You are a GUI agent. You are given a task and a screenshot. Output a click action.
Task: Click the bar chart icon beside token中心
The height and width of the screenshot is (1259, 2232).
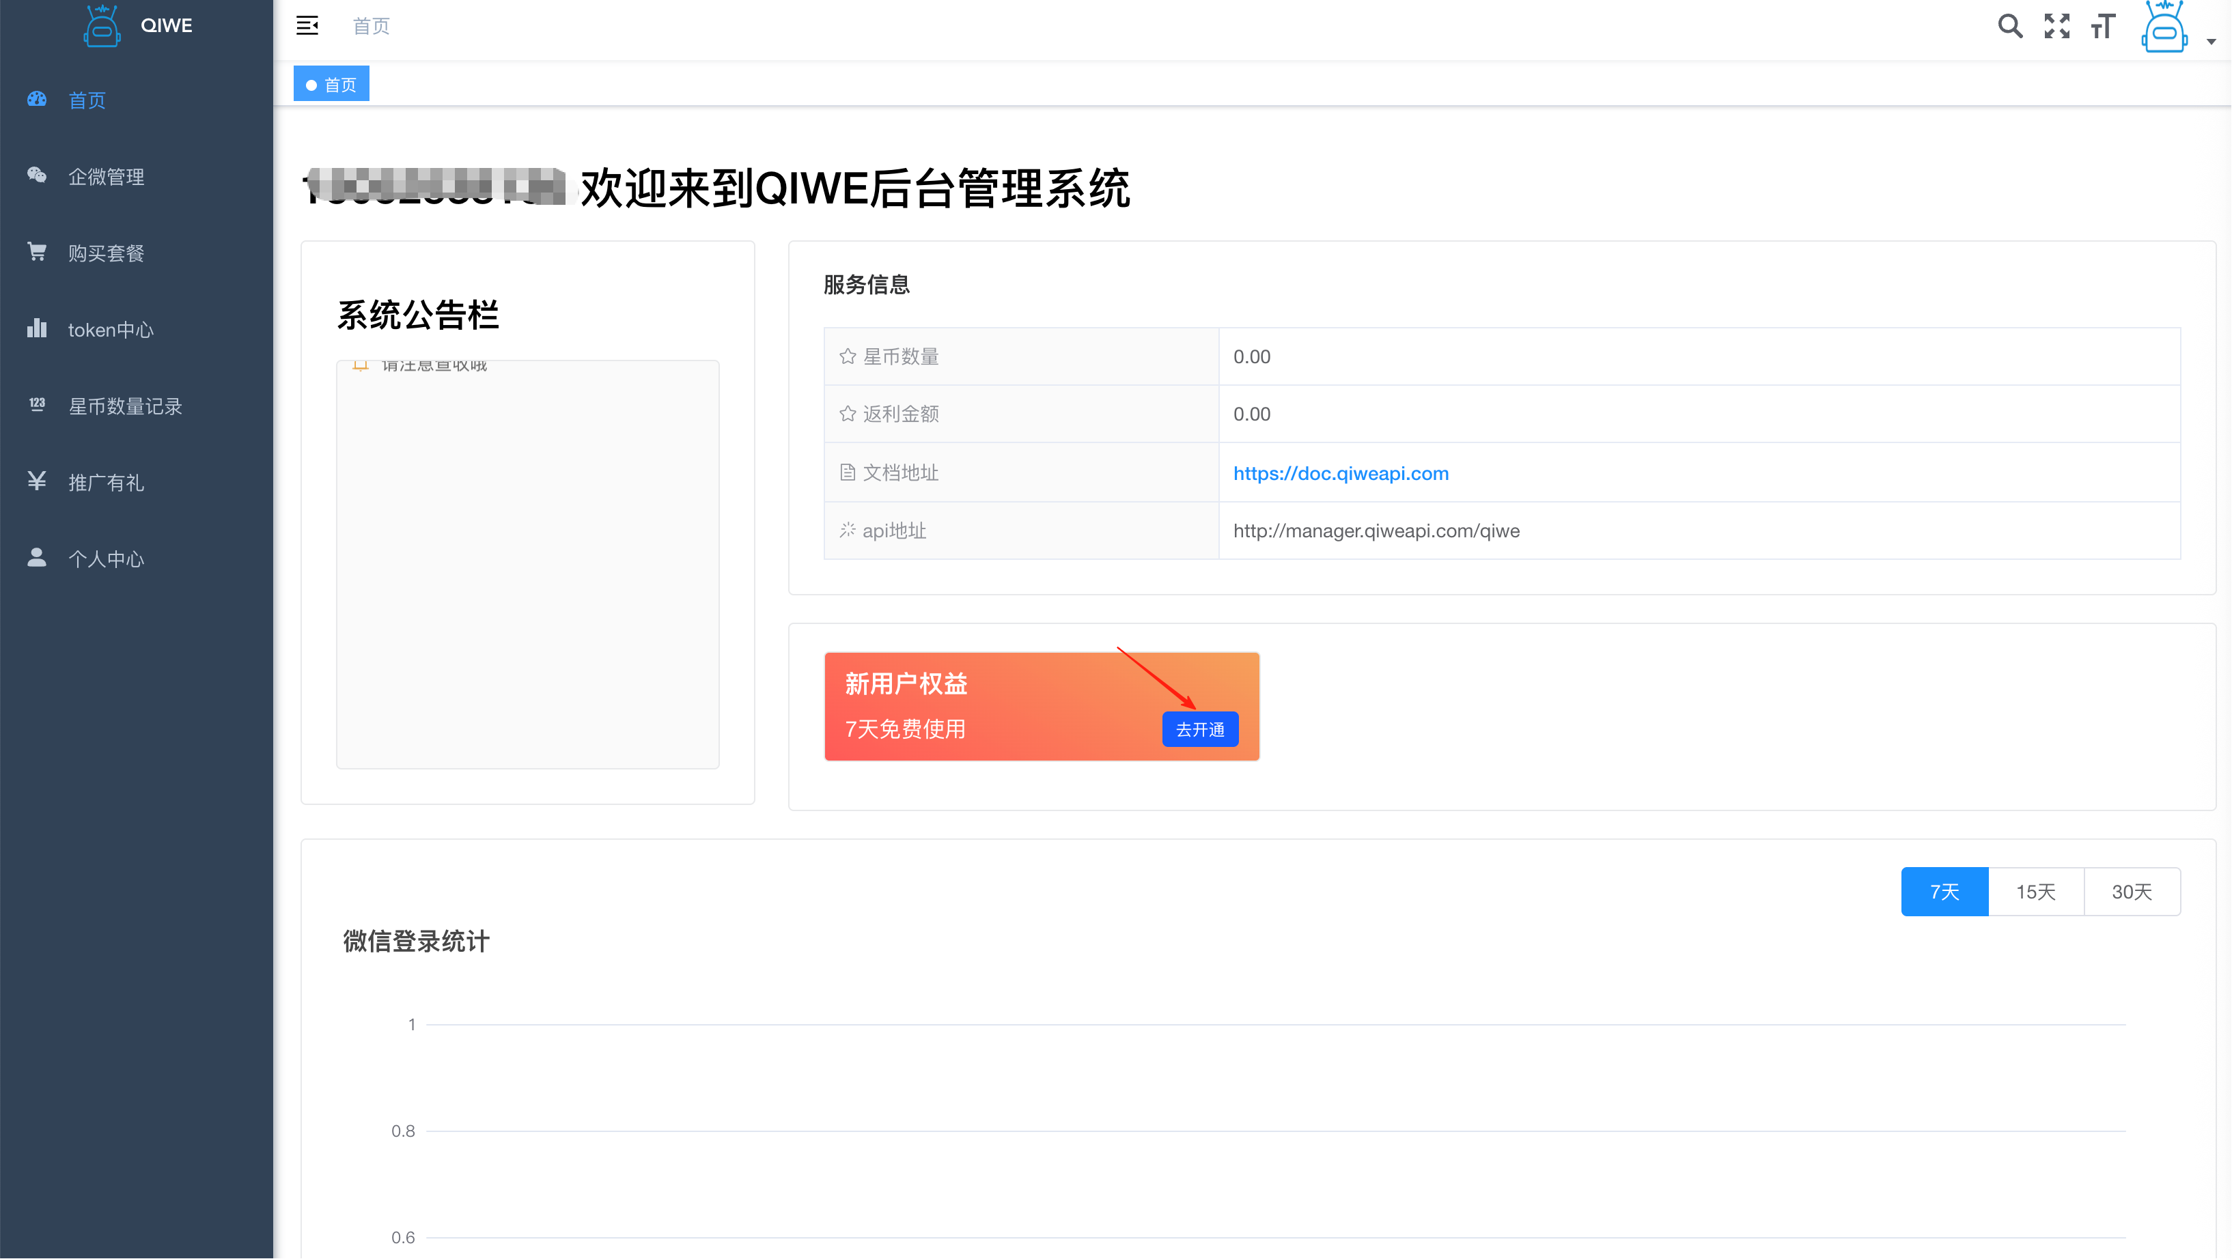click(x=36, y=328)
